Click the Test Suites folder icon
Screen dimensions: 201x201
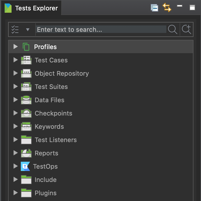(26, 87)
